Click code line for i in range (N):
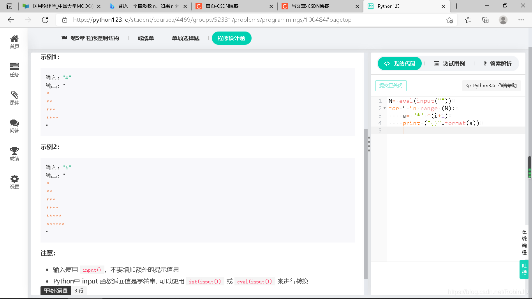The image size is (532, 299). click(x=422, y=108)
